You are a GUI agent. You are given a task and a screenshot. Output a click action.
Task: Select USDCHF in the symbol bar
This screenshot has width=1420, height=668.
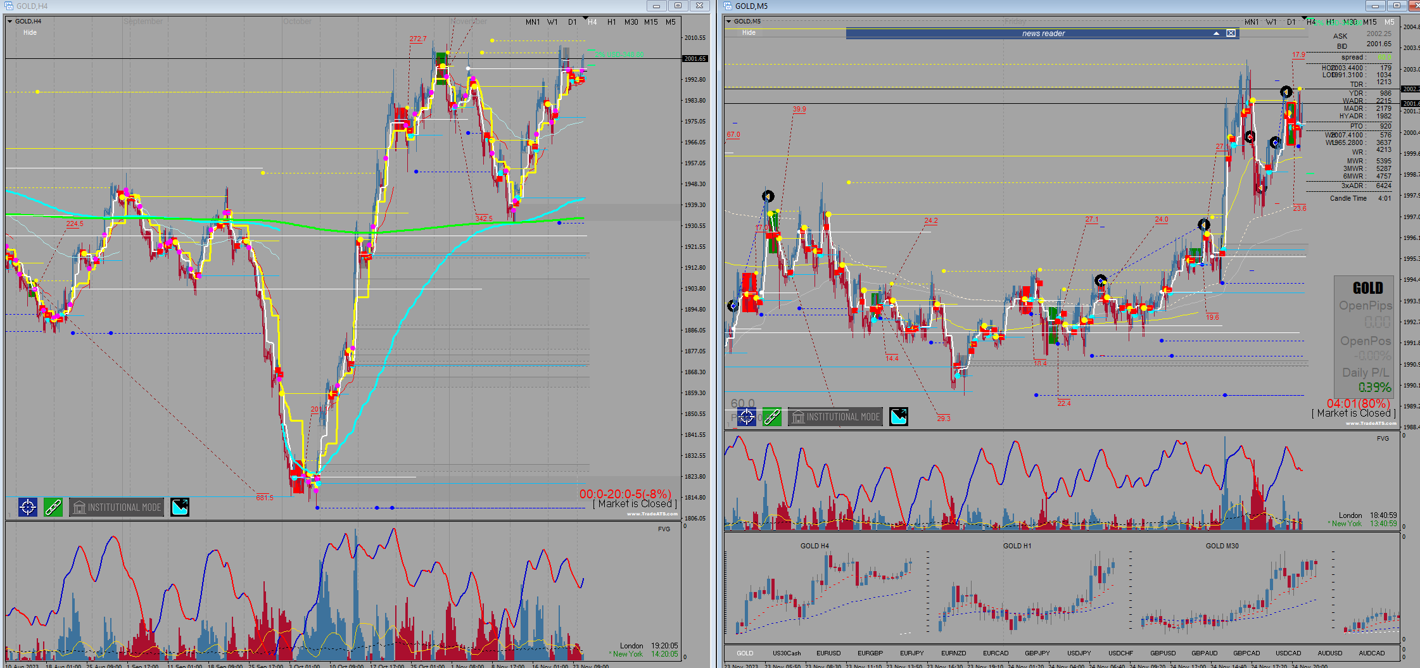[x=1121, y=653]
